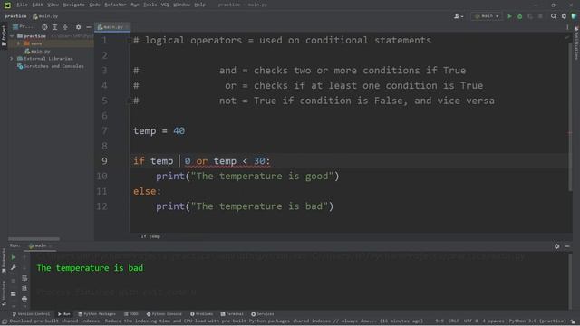Toggle Notifications side tab on right edge
Screen dimensions: 580x326
pos(576,43)
